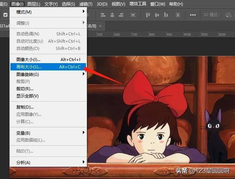235x179 pixels.
Task: Expand the 分析(A) submenu arrow
Action: [x=84, y=162]
